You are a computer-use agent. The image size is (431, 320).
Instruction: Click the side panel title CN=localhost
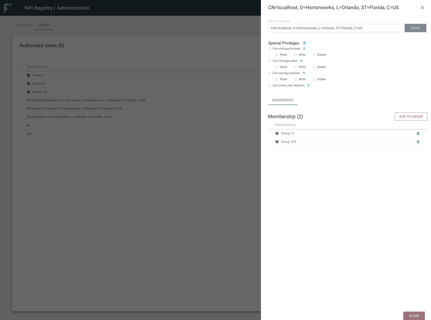[x=333, y=8]
